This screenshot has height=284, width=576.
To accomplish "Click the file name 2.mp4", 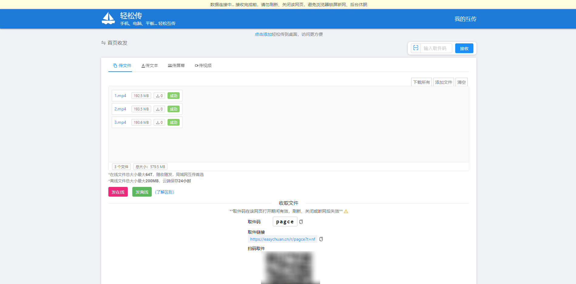I will click(x=120, y=109).
